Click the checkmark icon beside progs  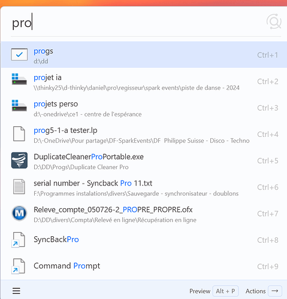pyautogui.click(x=19, y=54)
